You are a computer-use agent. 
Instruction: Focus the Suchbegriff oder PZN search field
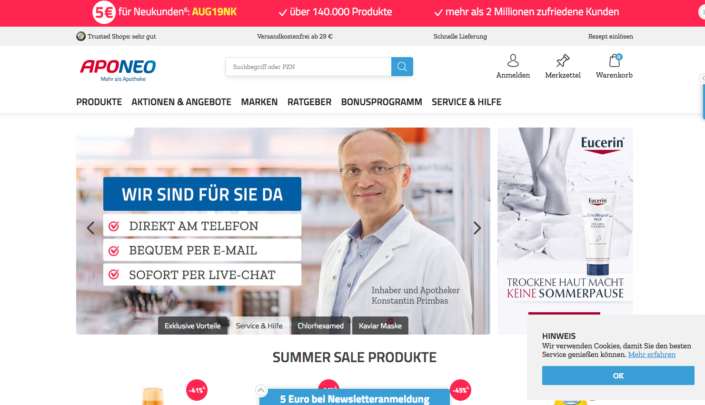pos(308,67)
